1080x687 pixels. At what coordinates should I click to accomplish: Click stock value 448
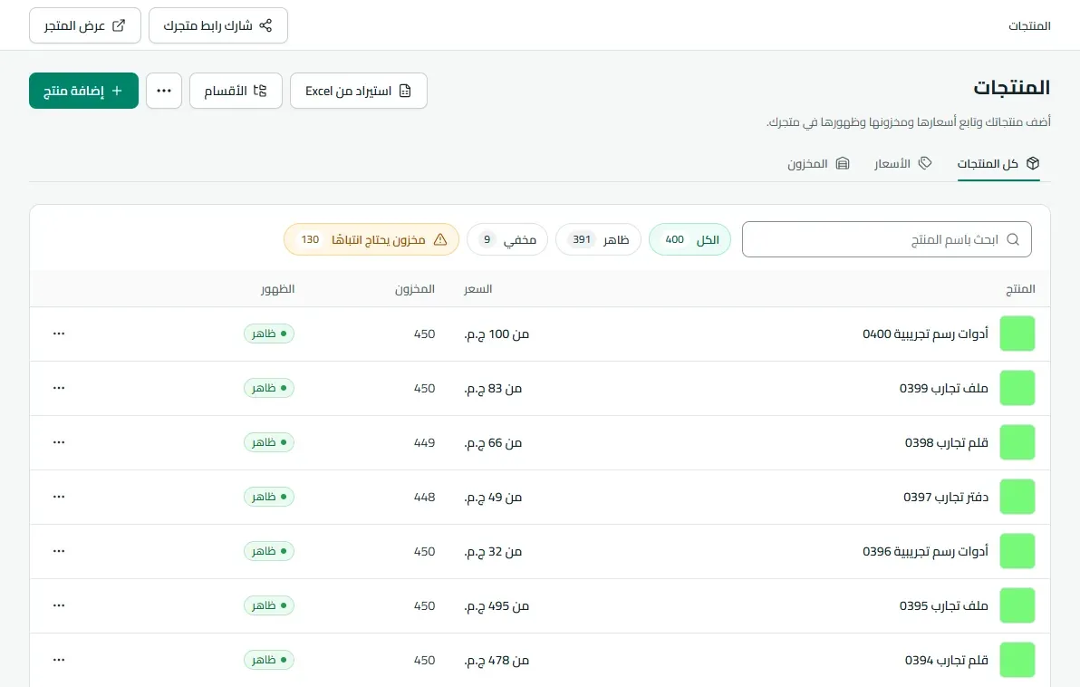pyautogui.click(x=424, y=497)
